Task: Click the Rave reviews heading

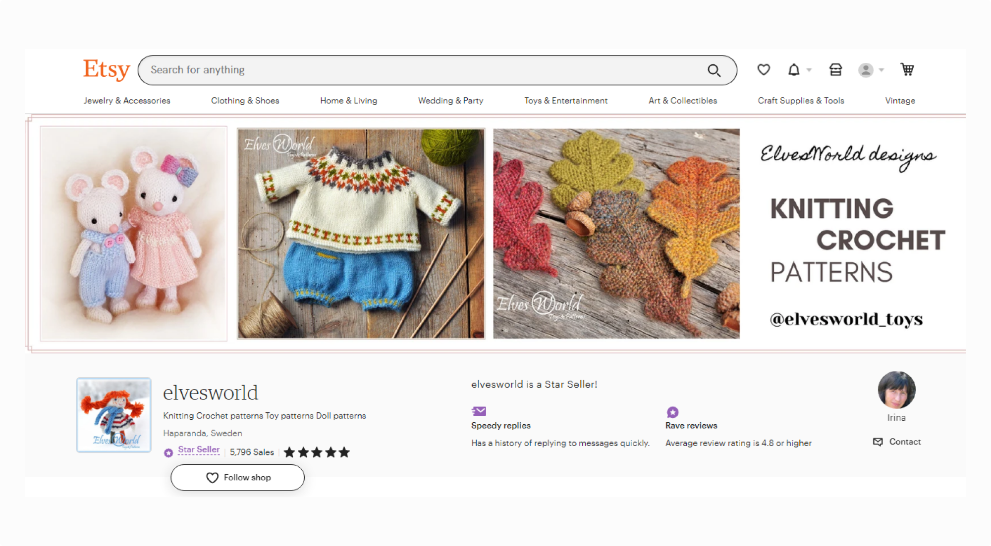Action: coord(691,425)
